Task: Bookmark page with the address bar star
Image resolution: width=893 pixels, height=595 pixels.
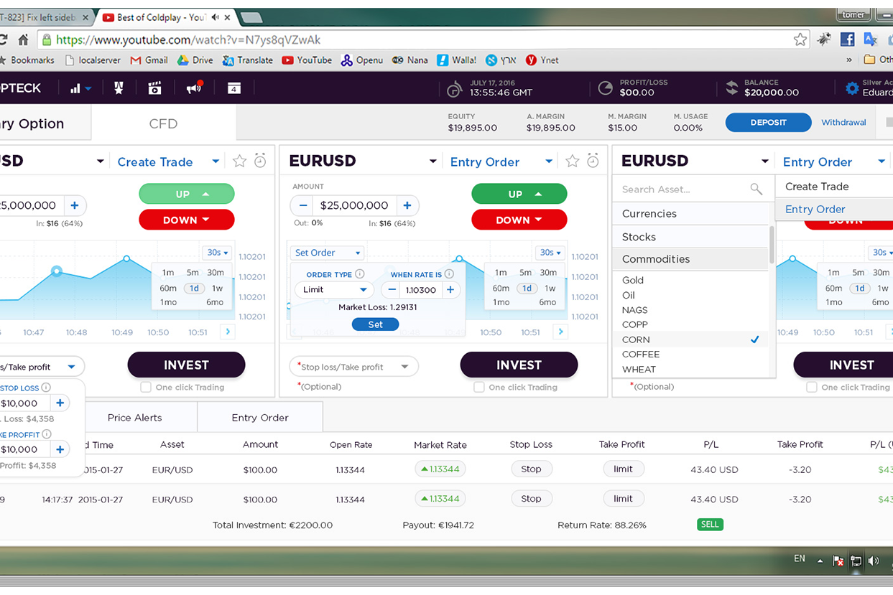Action: (800, 39)
